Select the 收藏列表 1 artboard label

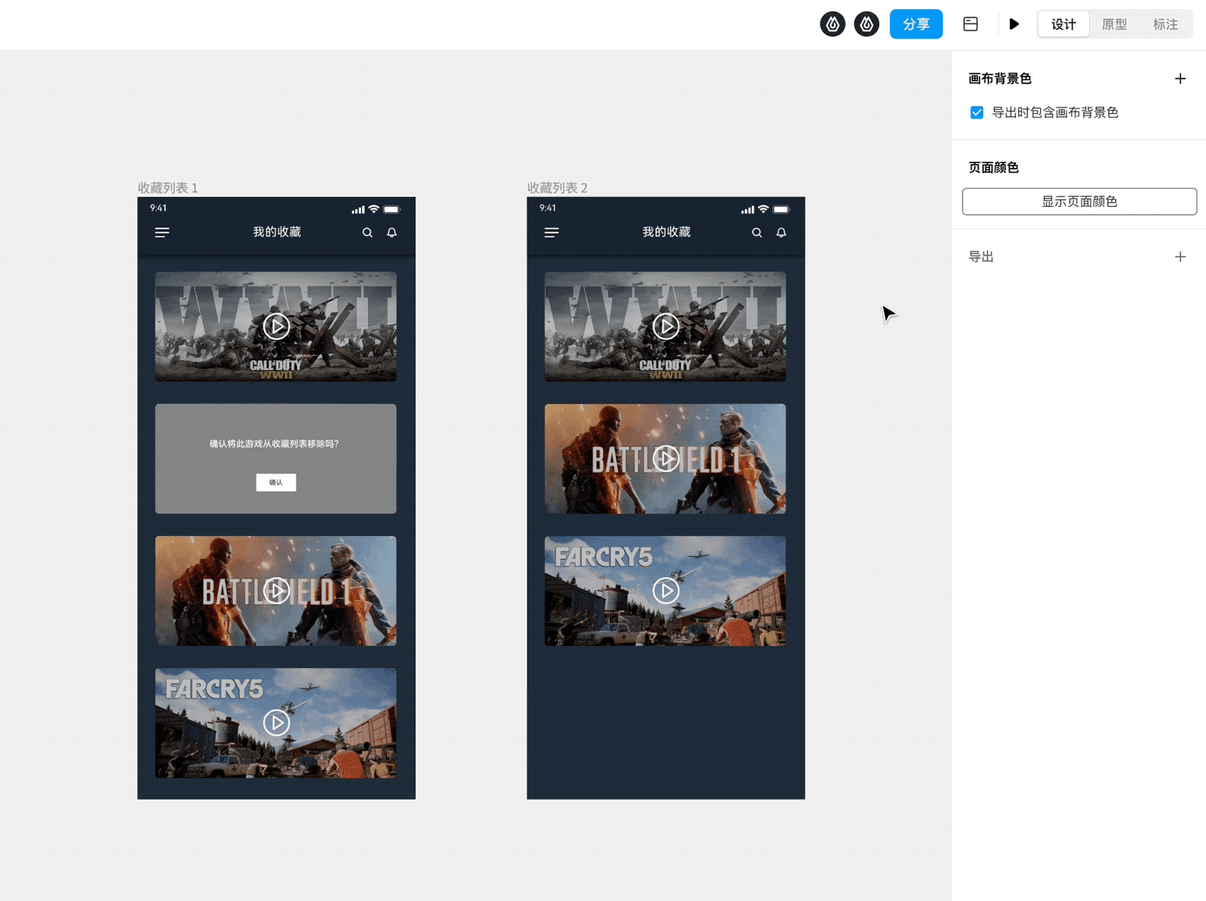pos(168,188)
